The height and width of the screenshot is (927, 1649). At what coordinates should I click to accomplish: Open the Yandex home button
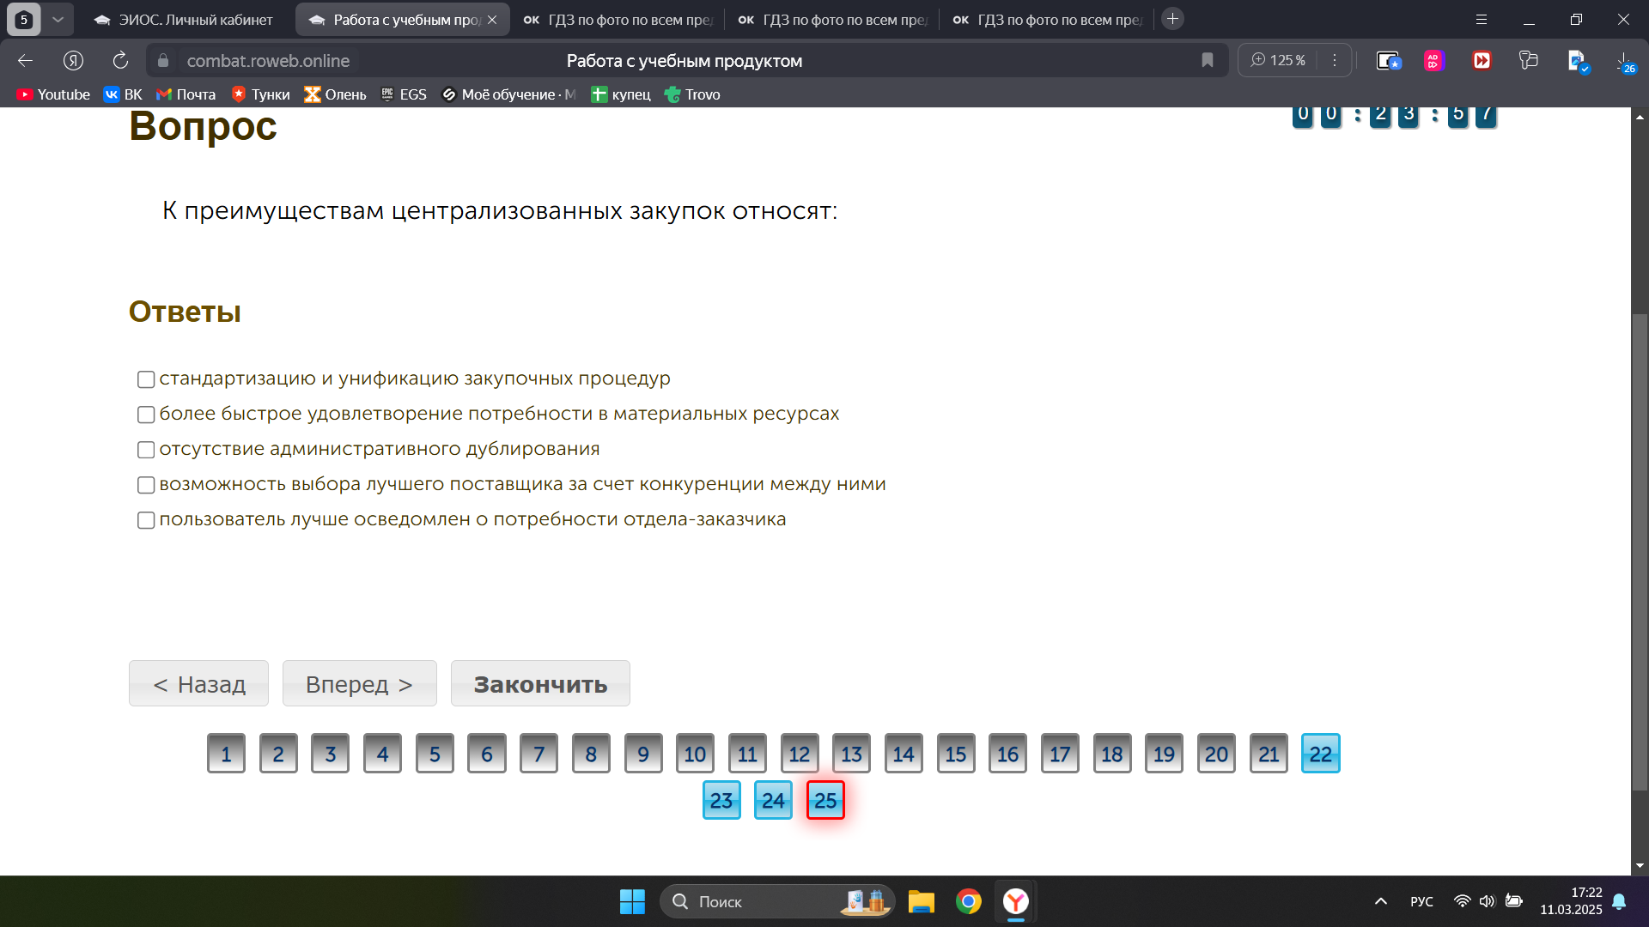click(x=73, y=60)
